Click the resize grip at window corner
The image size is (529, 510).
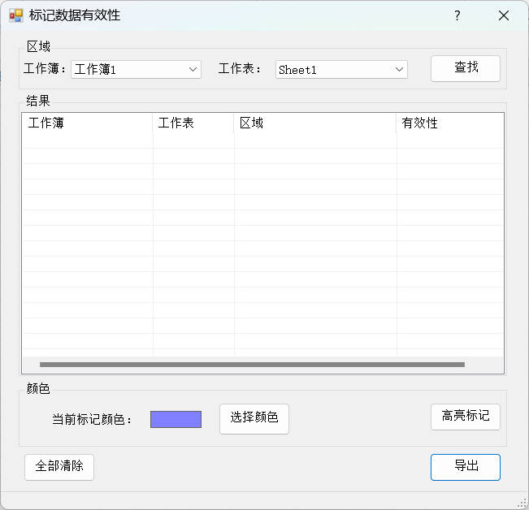coord(522,503)
